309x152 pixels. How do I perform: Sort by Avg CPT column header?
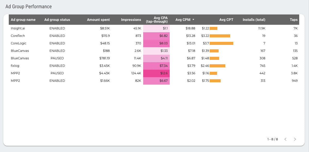pyautogui.click(x=226, y=20)
